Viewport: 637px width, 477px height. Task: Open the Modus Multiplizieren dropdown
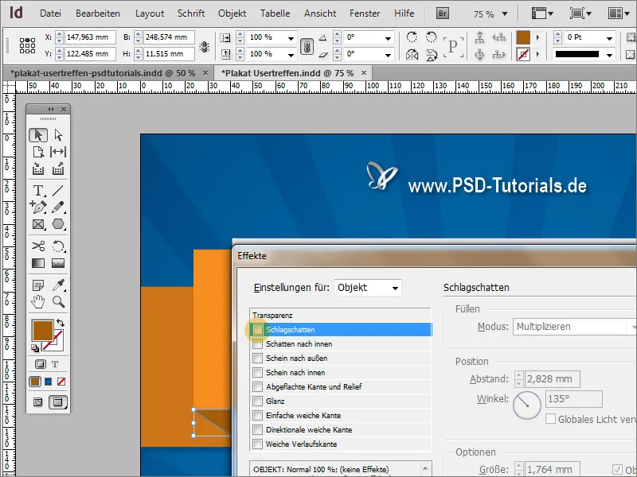(x=574, y=327)
